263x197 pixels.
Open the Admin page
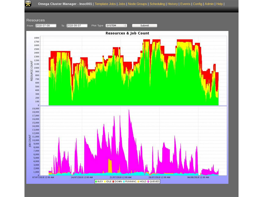tap(209, 4)
